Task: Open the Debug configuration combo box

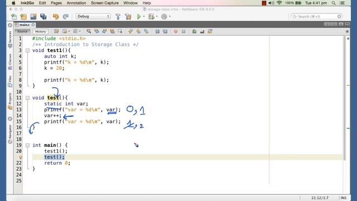Action: (93, 16)
